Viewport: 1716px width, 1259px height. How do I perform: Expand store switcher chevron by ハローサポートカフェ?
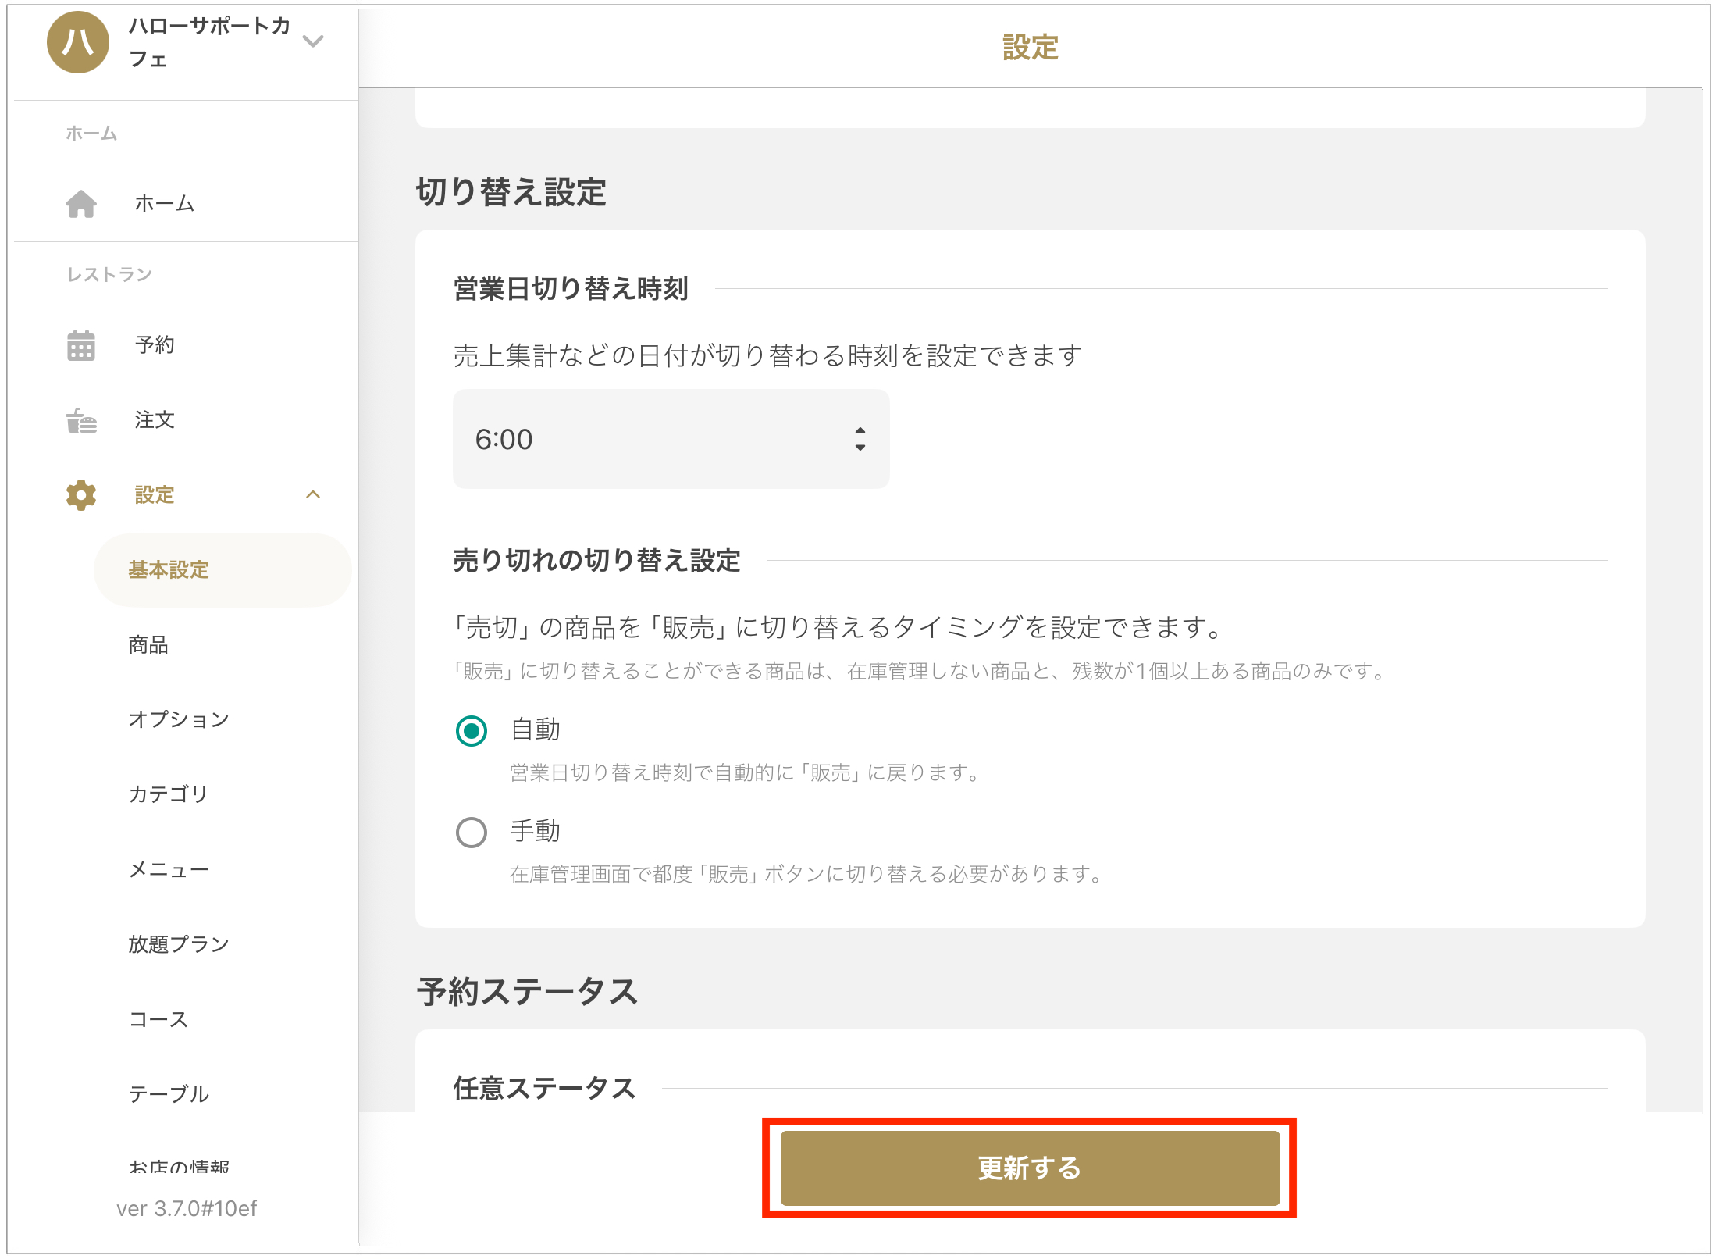coord(313,41)
